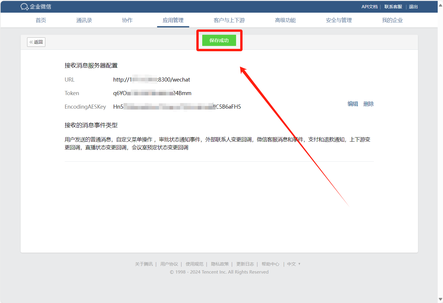Switch to the 通讯录 tab
Image resolution: width=443 pixels, height=303 pixels.
click(84, 20)
